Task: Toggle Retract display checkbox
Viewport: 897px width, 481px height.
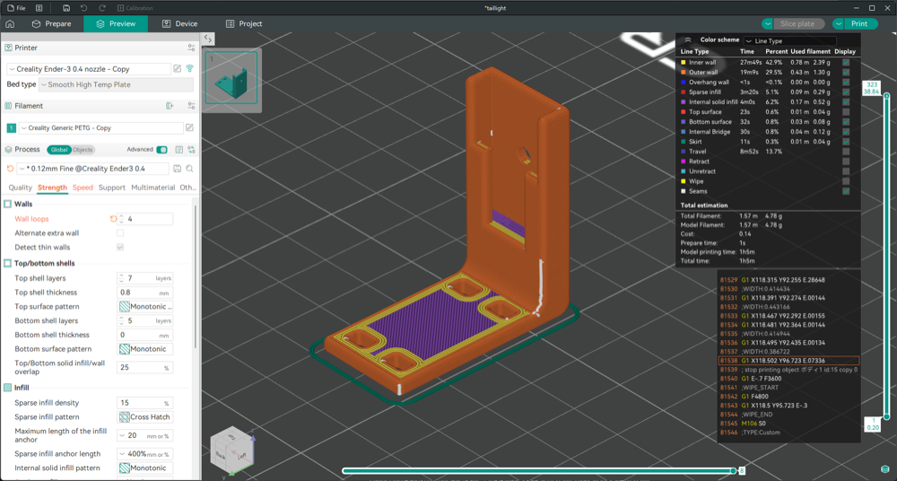Action: click(x=846, y=162)
